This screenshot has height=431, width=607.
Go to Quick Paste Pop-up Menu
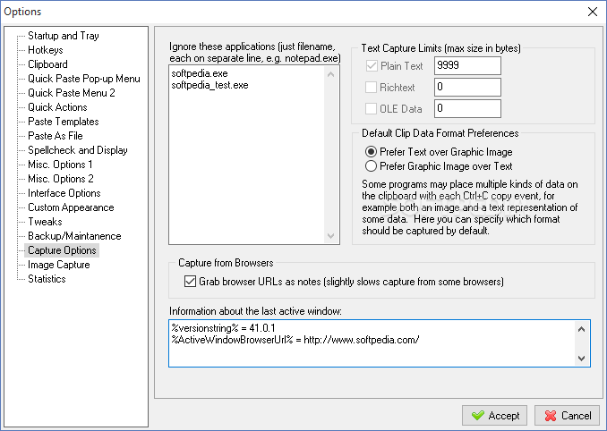pos(84,79)
